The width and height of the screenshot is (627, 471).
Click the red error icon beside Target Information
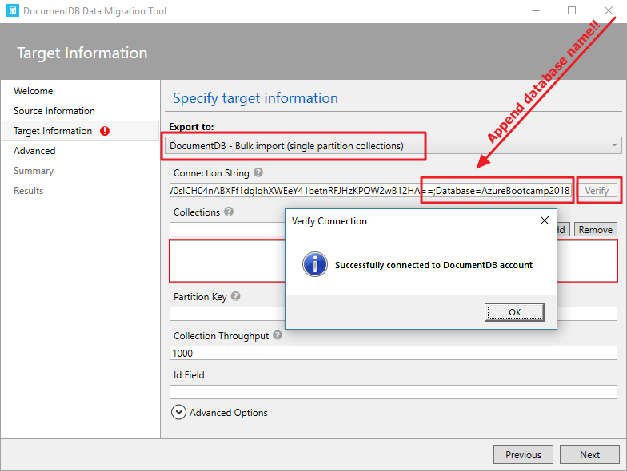click(x=105, y=131)
